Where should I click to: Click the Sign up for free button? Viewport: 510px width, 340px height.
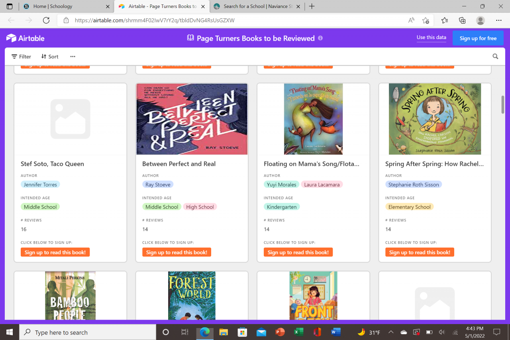pos(478,38)
